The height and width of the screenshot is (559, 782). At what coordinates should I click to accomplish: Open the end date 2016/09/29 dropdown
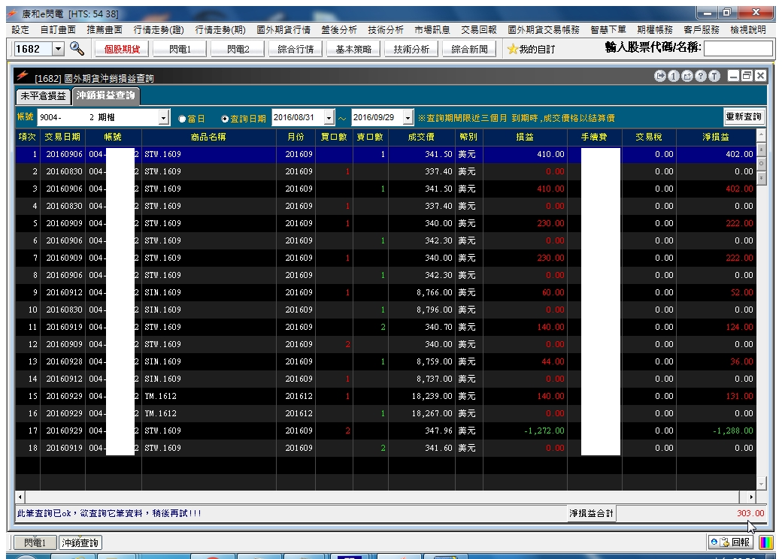click(408, 117)
